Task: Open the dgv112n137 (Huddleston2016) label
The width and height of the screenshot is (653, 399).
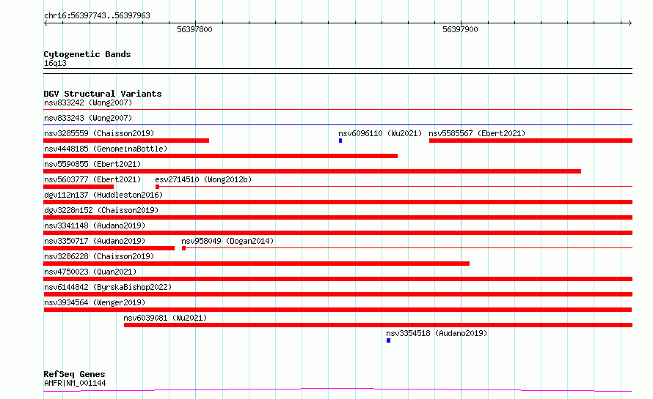Action: click(x=103, y=195)
